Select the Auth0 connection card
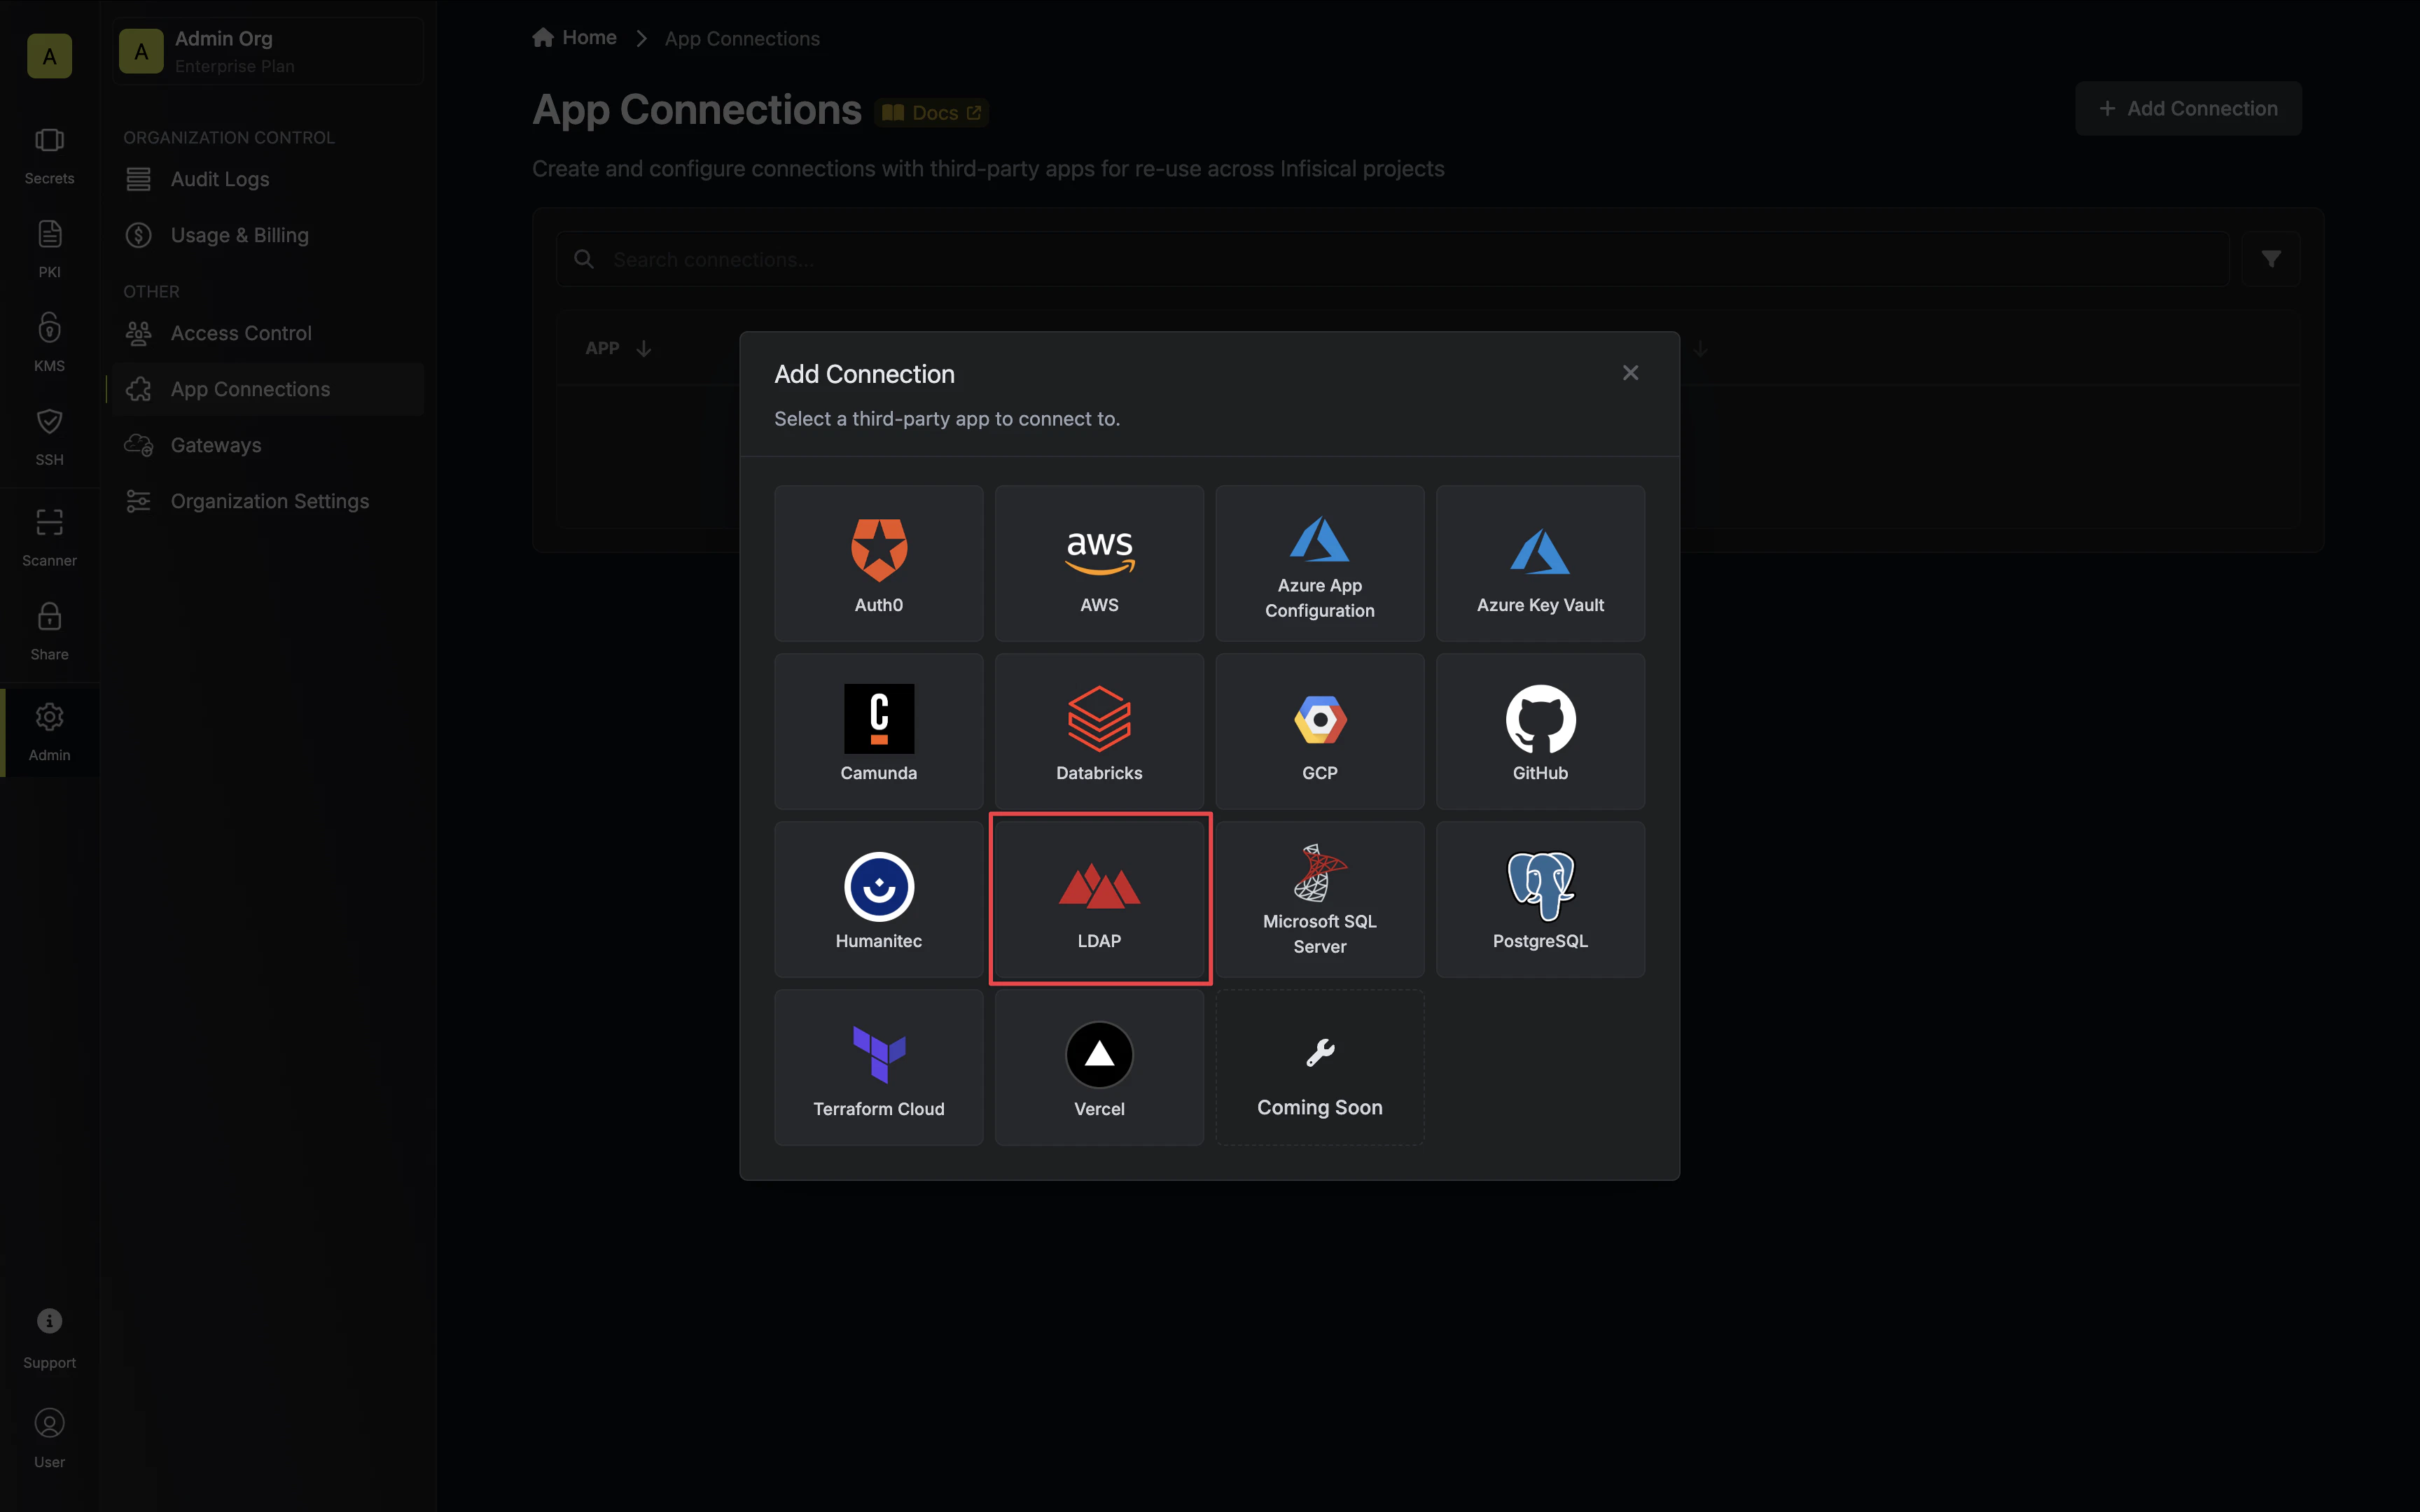 [878, 563]
